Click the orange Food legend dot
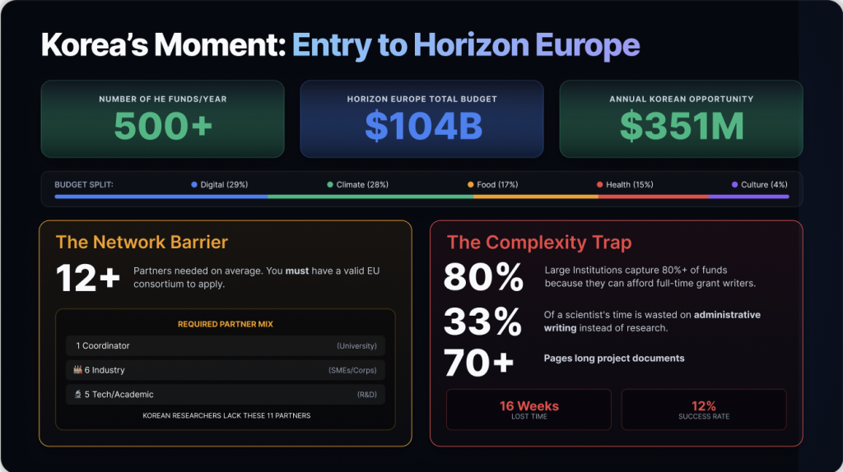843x472 pixels. [x=471, y=185]
